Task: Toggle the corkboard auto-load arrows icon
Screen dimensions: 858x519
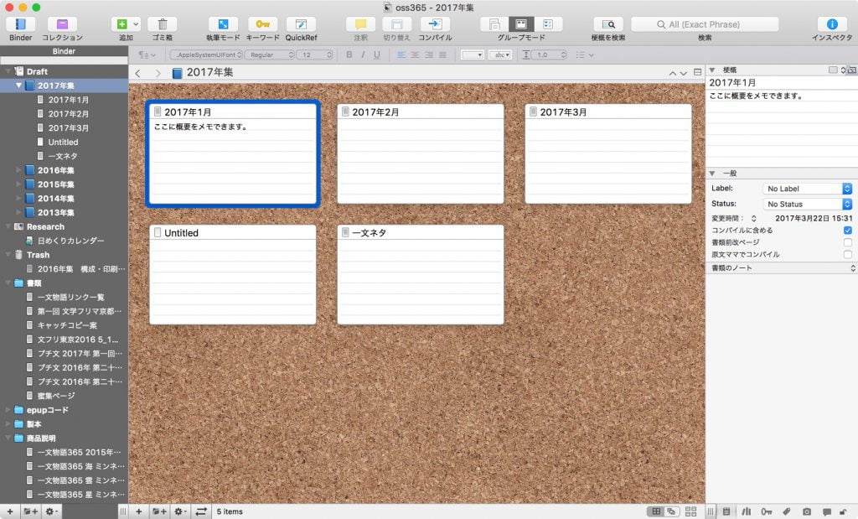Action: 201,511
